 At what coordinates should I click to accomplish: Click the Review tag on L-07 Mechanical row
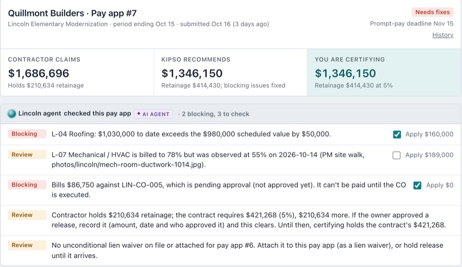[x=27, y=155]
